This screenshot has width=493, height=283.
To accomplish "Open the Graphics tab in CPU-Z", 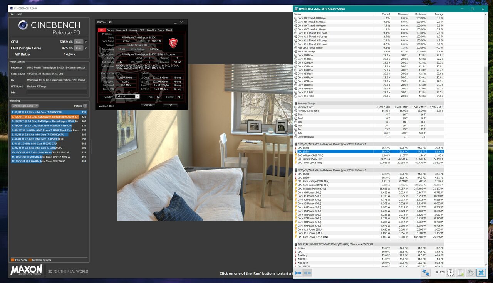I will pyautogui.click(x=151, y=30).
